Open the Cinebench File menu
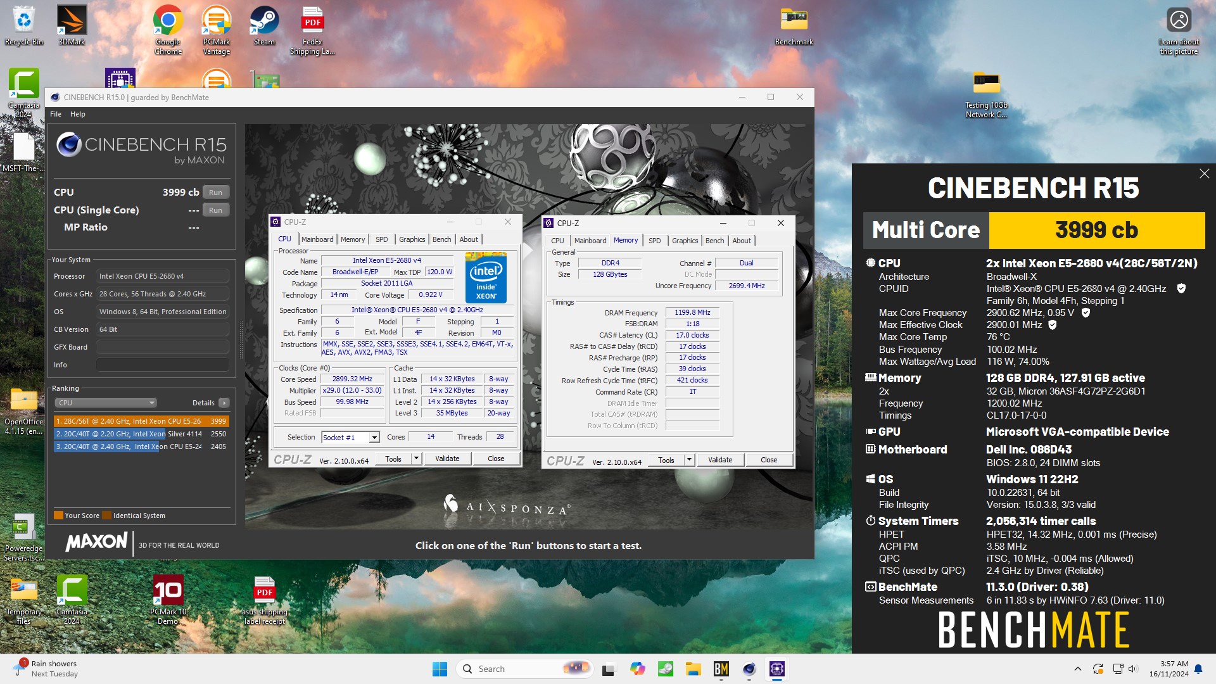The image size is (1216, 684). 56,114
